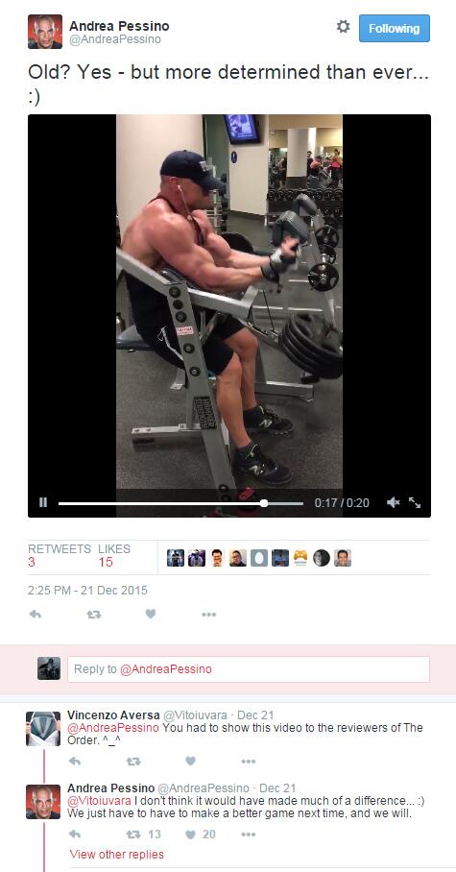Retweet the main tweet
Image resolution: width=456 pixels, height=872 pixels.
pyautogui.click(x=94, y=615)
